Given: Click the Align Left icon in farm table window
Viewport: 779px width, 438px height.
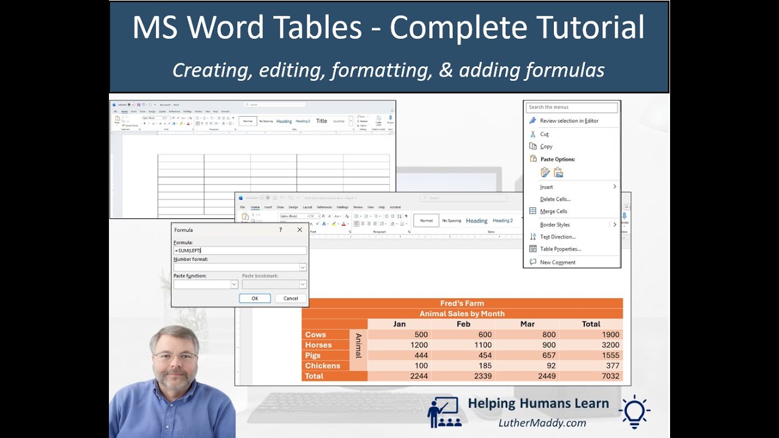Looking at the screenshot, I should [x=357, y=224].
